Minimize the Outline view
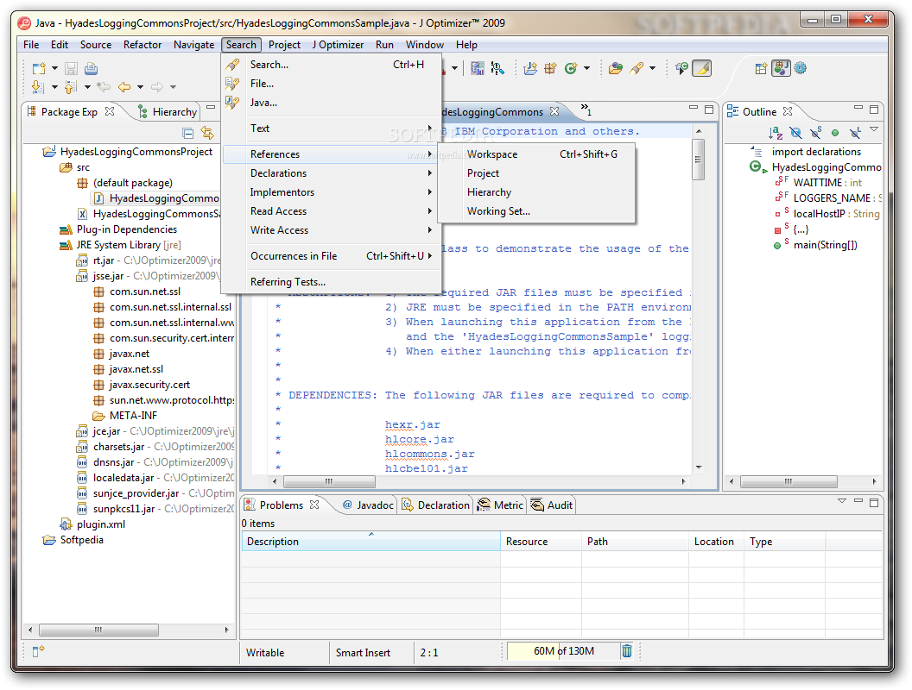Screen dimensions: 912x690 (858, 109)
